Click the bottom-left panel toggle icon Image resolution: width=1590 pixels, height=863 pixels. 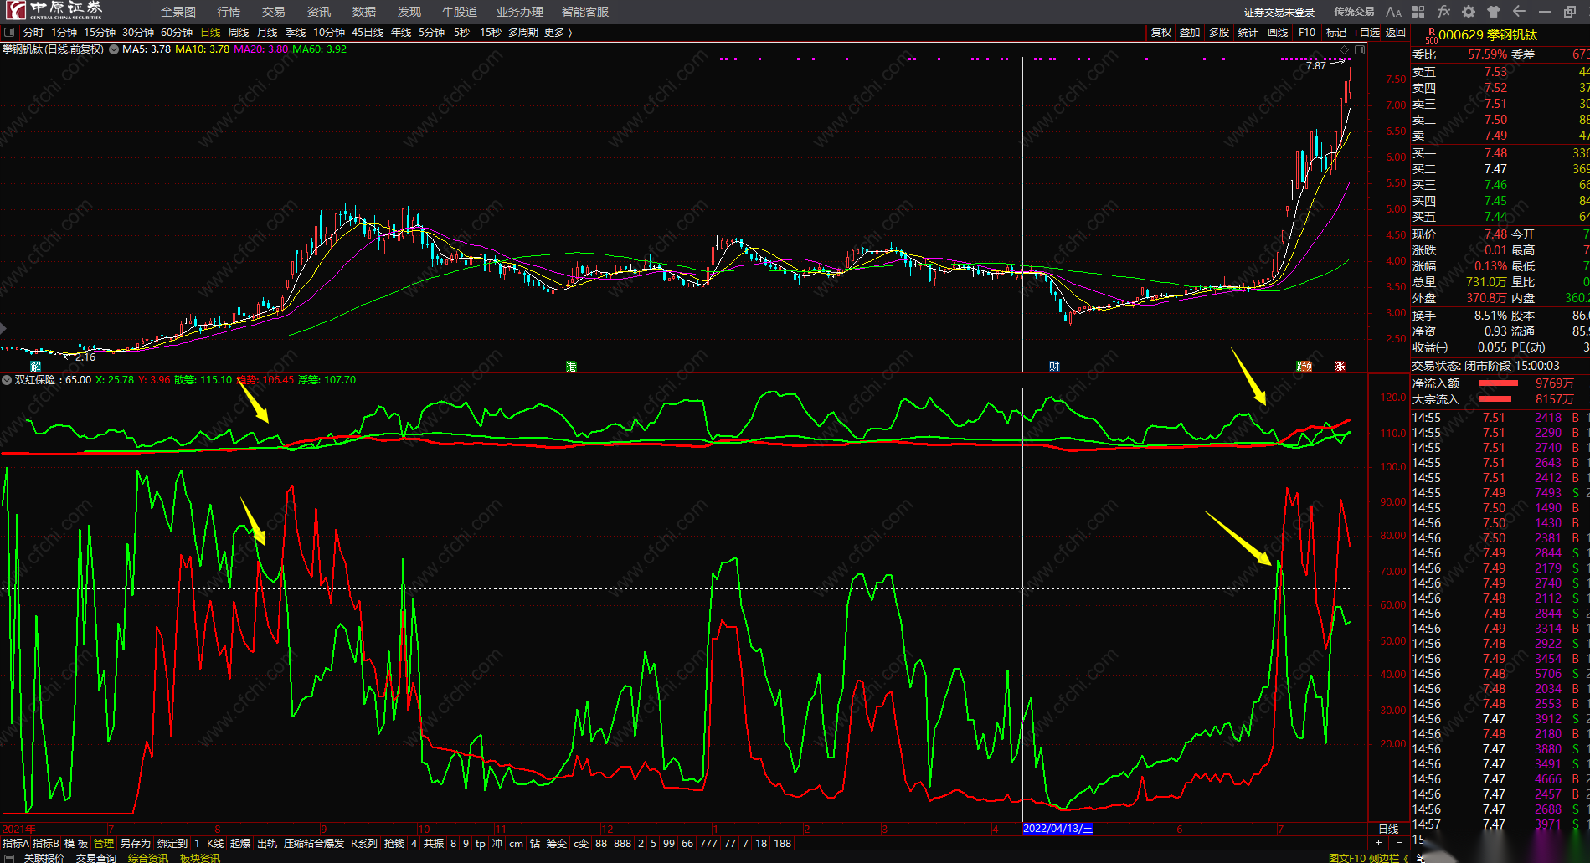pyautogui.click(x=8, y=858)
